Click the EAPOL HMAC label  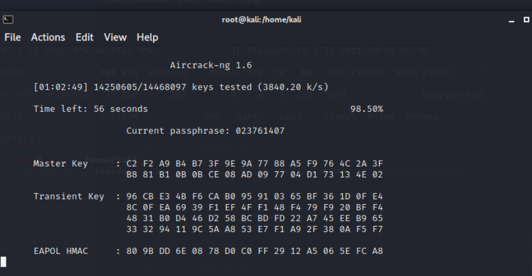[61, 251]
